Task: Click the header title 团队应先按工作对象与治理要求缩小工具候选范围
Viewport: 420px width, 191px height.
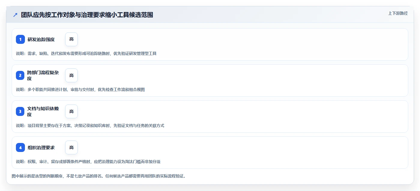Action: click(x=87, y=15)
